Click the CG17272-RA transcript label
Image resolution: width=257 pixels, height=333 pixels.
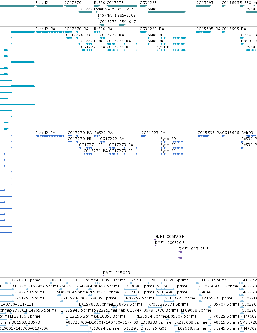click(x=112, y=35)
